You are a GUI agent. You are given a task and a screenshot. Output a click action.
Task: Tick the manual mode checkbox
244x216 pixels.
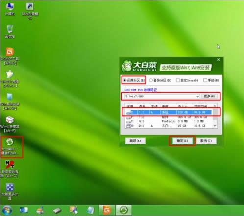[205, 80]
